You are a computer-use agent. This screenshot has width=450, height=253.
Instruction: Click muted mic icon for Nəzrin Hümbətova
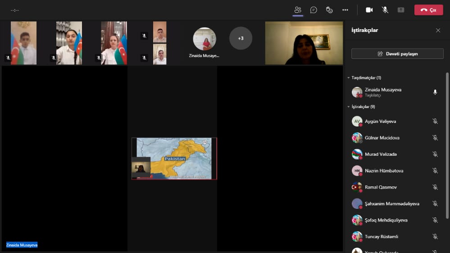435,171
